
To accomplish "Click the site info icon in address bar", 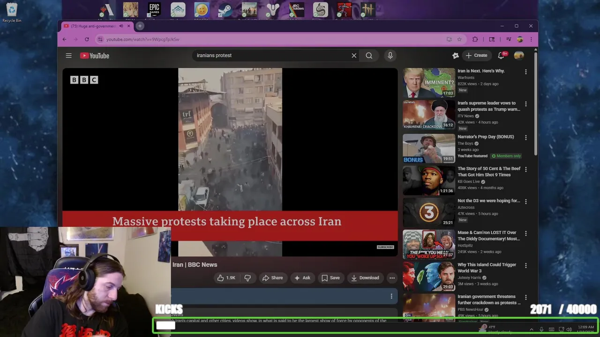I will 100,39.
